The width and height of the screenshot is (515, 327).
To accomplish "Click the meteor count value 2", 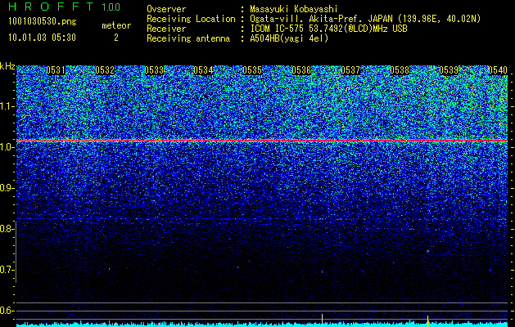I will [x=116, y=38].
